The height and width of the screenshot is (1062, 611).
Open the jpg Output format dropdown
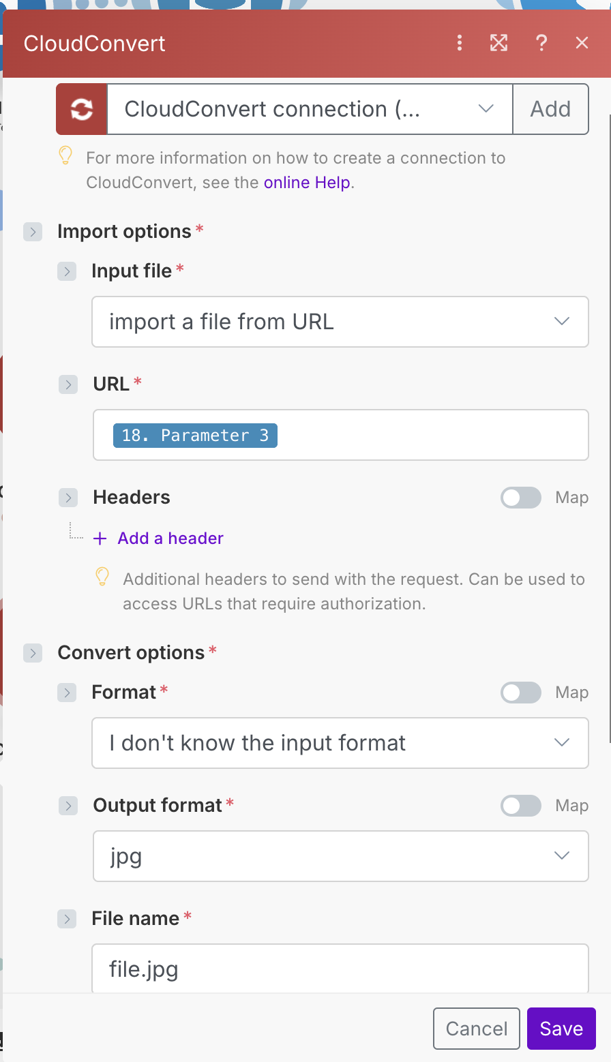pos(340,856)
